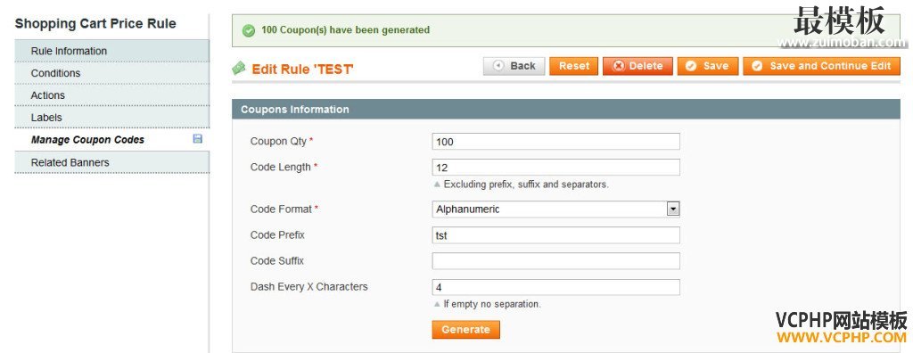Screen dimensions: 913x353
Task: Save the rule
Action: pos(707,66)
